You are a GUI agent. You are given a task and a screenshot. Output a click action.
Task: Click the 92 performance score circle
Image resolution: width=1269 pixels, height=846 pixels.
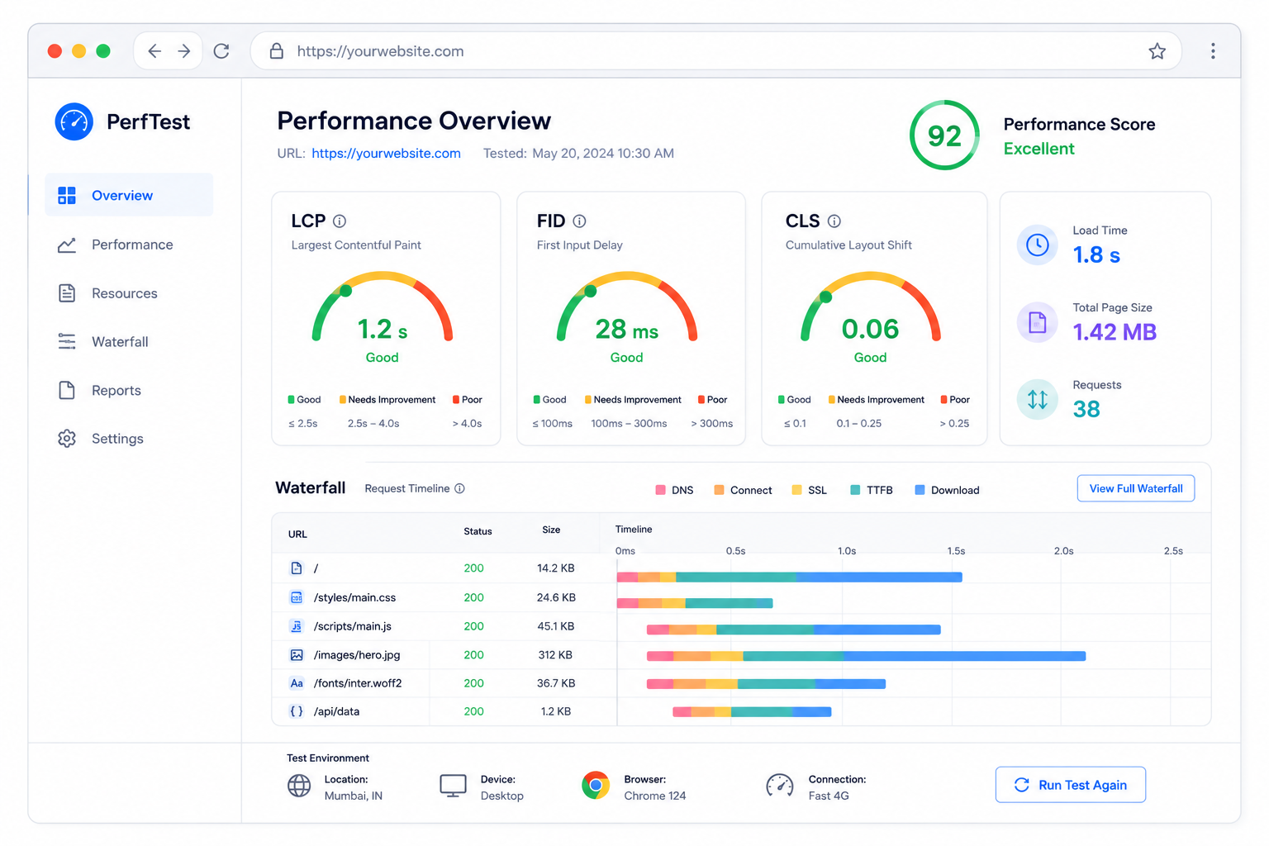click(944, 135)
